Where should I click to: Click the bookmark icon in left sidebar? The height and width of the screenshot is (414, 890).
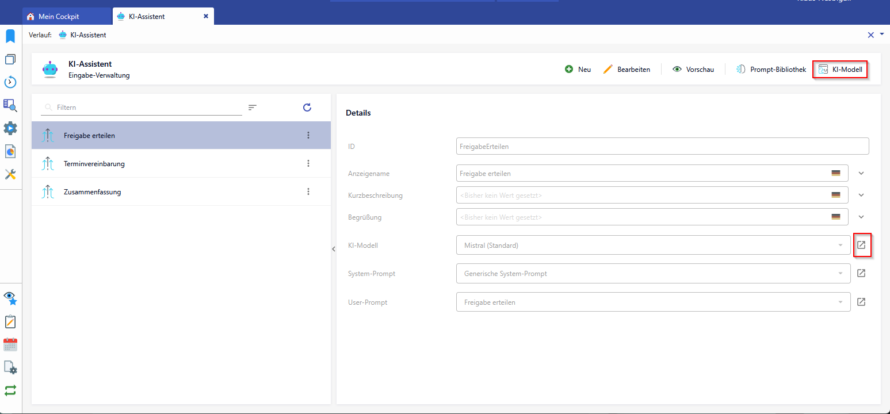tap(10, 37)
